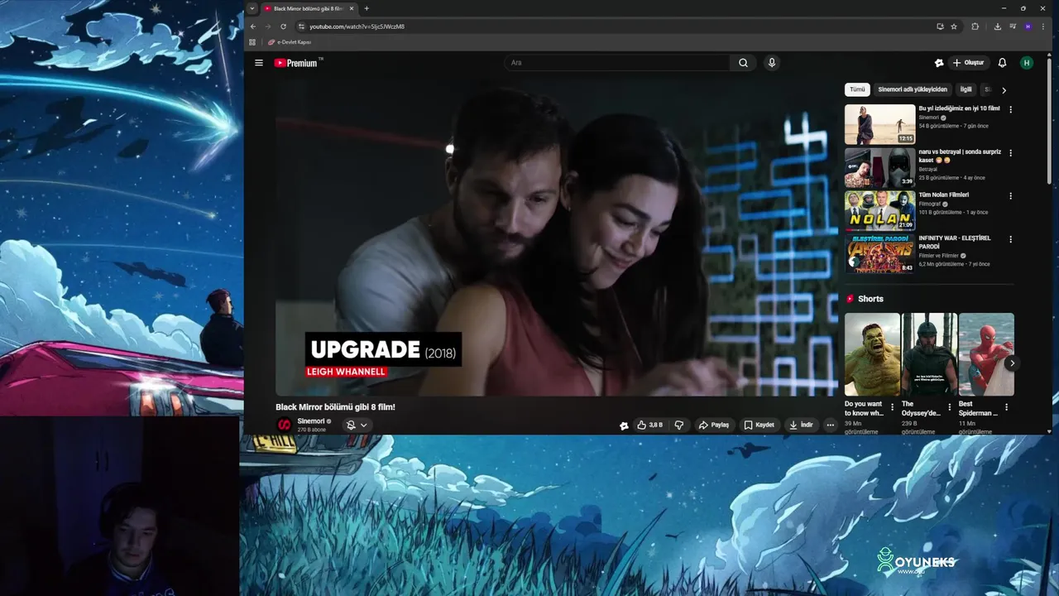Open Chrome downloads icon
Screen dimensions: 1059x596
tap(998, 26)
